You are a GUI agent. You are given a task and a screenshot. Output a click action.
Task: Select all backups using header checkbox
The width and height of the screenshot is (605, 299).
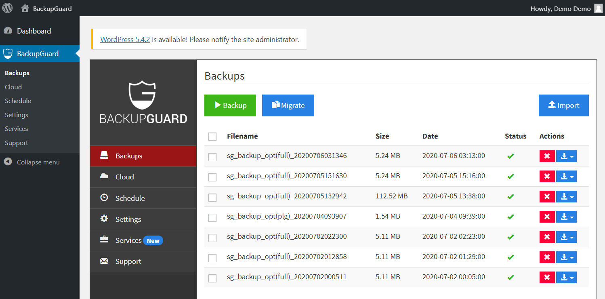(212, 136)
